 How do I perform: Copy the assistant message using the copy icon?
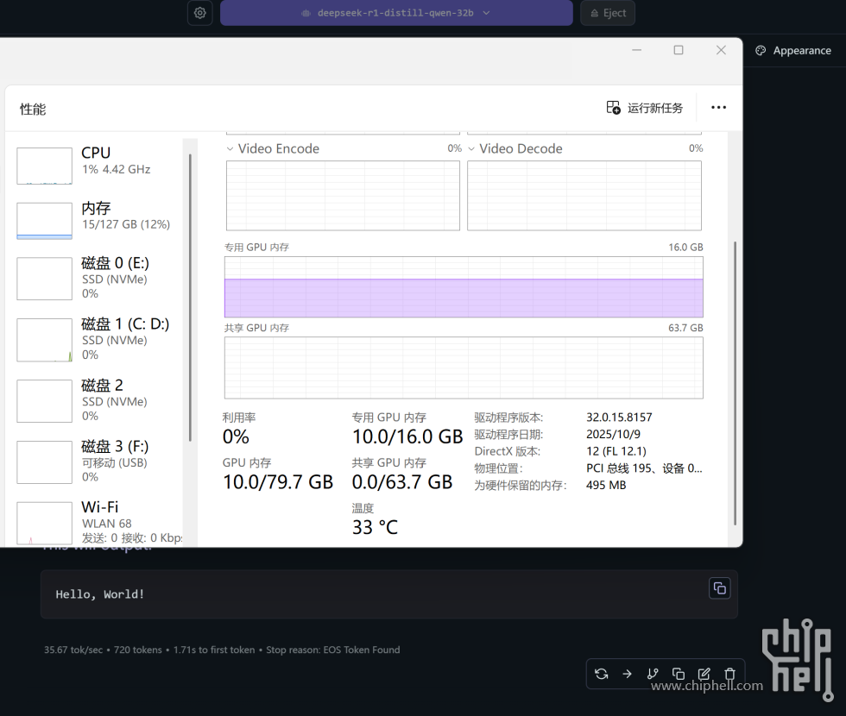679,674
